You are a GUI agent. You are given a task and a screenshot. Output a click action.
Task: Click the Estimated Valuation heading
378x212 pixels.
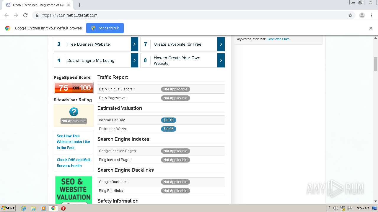tap(120, 108)
